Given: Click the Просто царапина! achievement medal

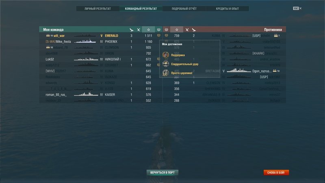Looking at the screenshot, I should 166,73.
